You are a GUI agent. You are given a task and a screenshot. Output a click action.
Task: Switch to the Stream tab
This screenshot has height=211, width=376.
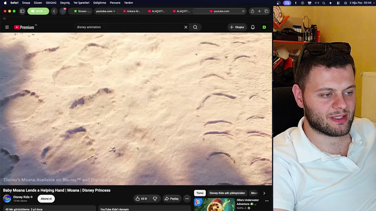click(82, 11)
